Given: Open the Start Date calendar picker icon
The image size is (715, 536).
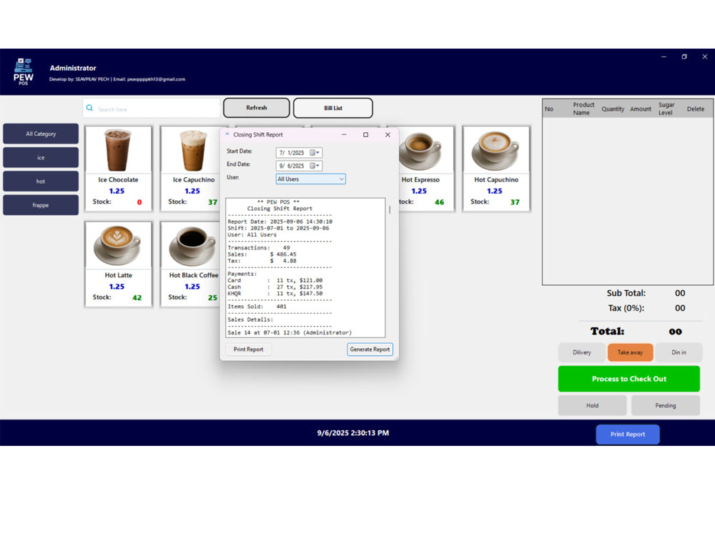Looking at the screenshot, I should click(314, 153).
